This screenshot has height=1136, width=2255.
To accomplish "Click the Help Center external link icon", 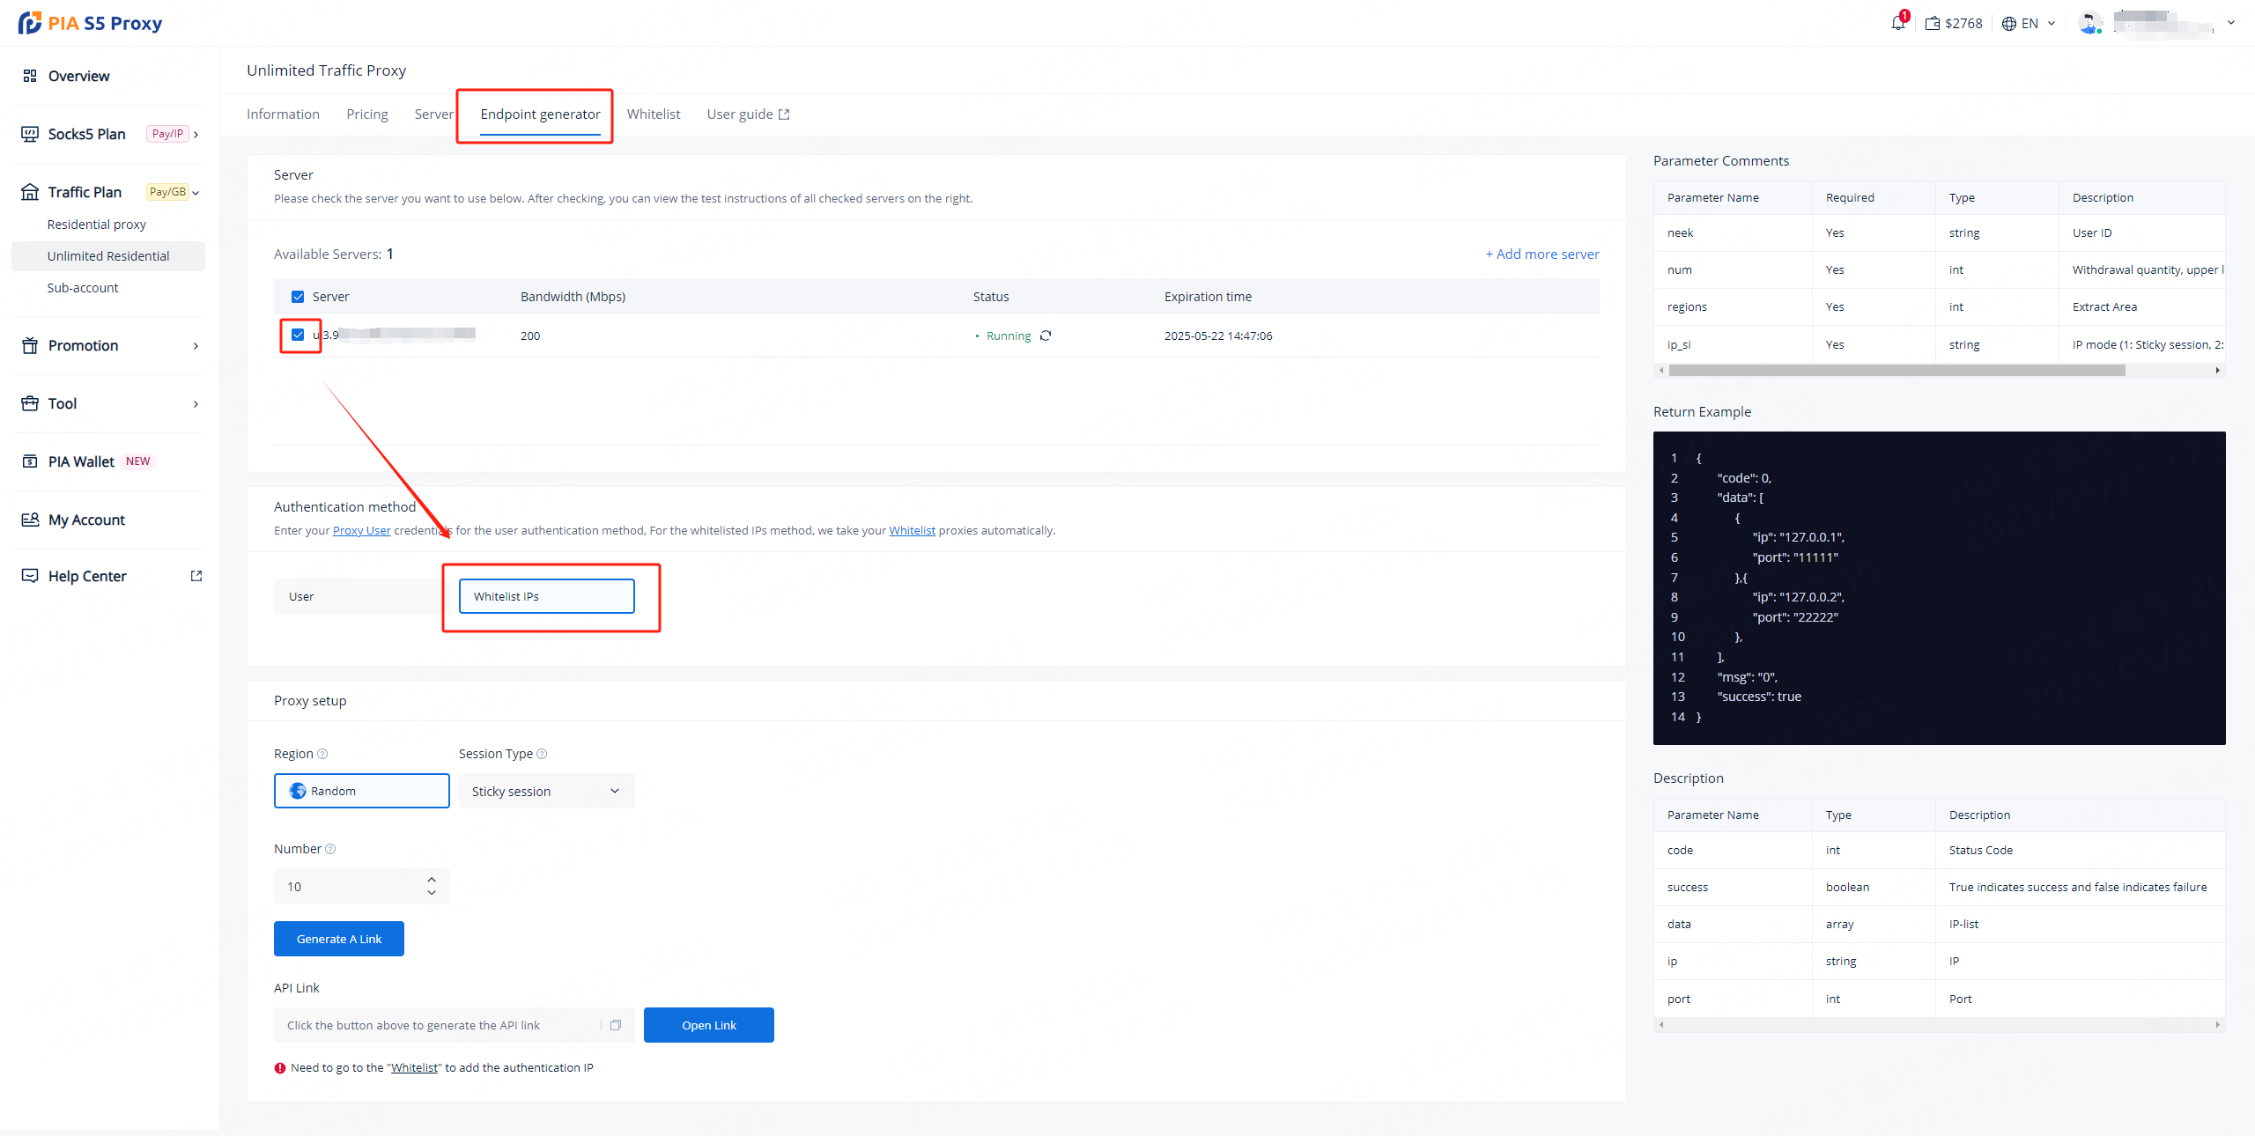I will (196, 576).
